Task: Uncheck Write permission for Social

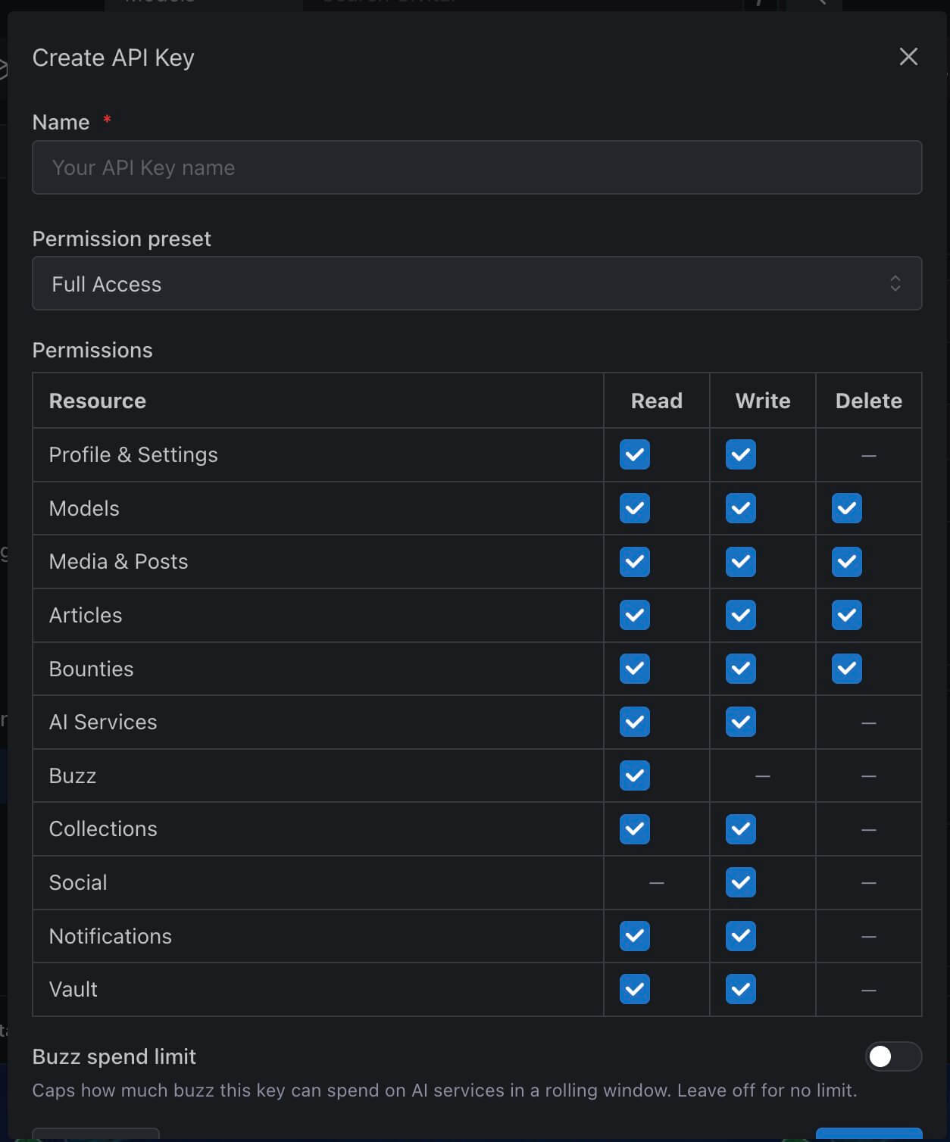Action: [x=741, y=882]
